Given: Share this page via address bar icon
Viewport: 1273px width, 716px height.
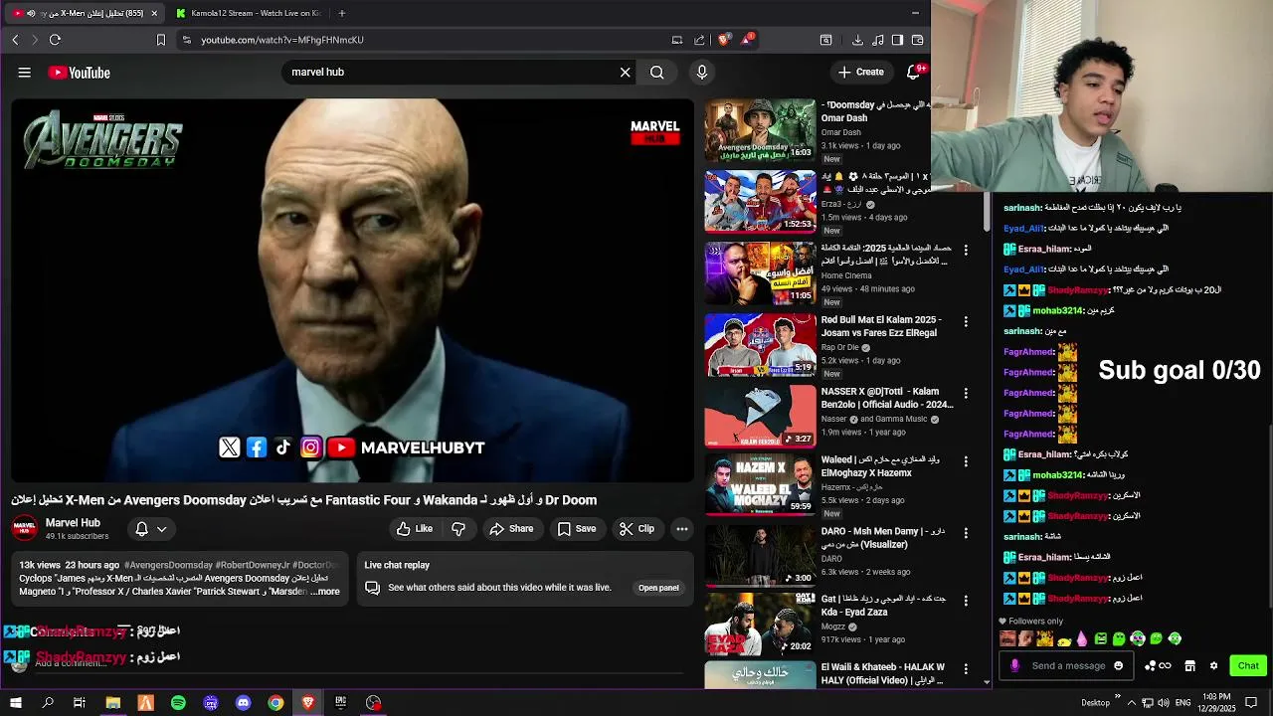Looking at the screenshot, I should pos(699,40).
